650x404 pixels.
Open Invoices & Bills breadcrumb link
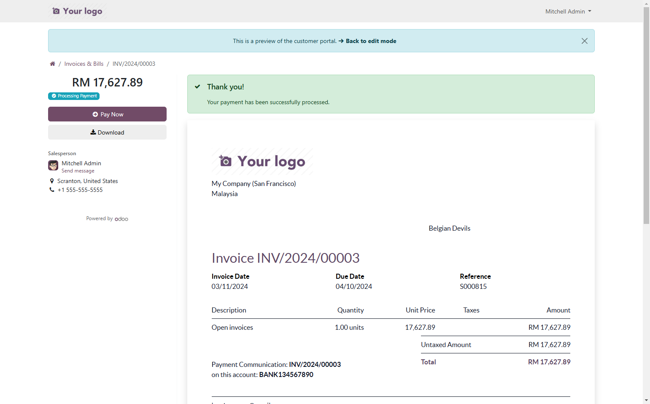coord(84,64)
